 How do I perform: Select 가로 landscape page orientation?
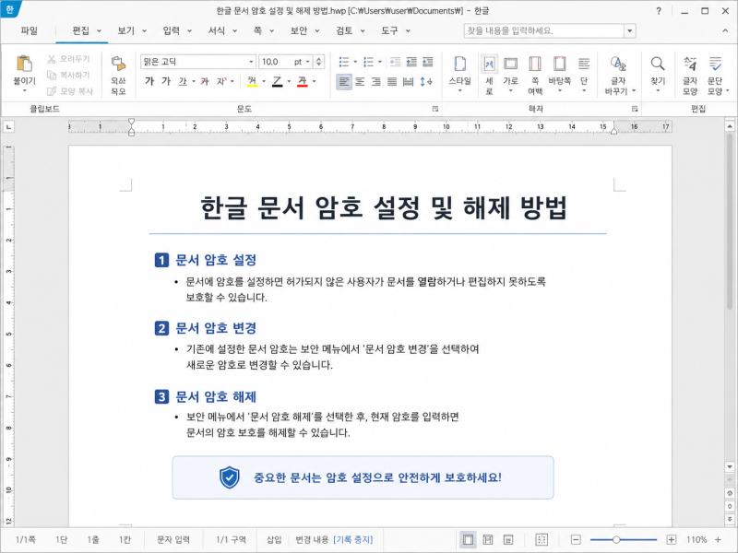tap(511, 74)
